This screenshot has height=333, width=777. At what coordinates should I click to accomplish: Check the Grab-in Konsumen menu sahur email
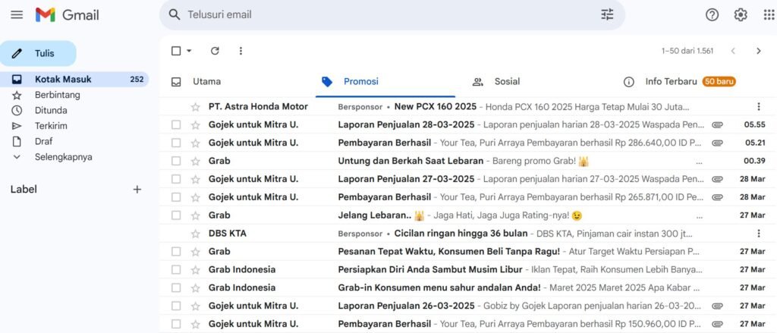click(x=176, y=287)
